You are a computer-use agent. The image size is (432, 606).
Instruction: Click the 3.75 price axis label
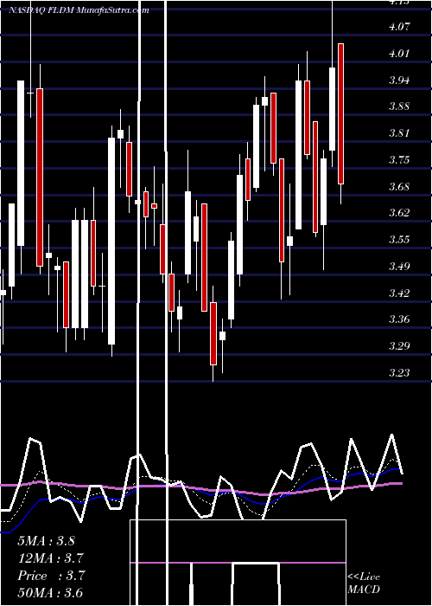pos(399,159)
